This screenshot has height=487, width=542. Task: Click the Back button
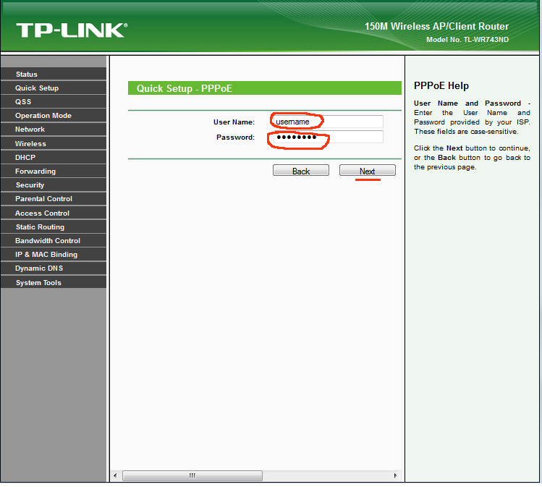coord(301,170)
